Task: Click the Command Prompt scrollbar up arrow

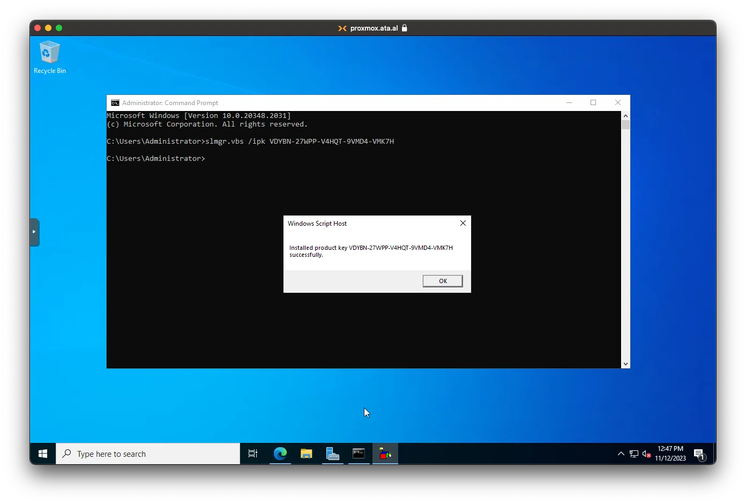Action: point(625,115)
